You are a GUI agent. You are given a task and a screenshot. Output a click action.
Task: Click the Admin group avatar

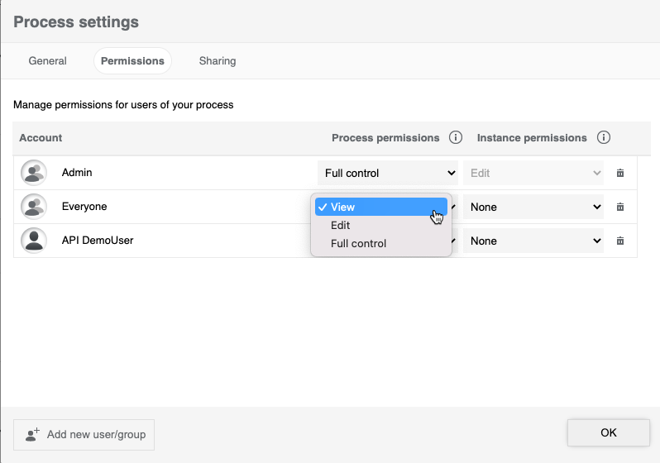click(x=34, y=173)
